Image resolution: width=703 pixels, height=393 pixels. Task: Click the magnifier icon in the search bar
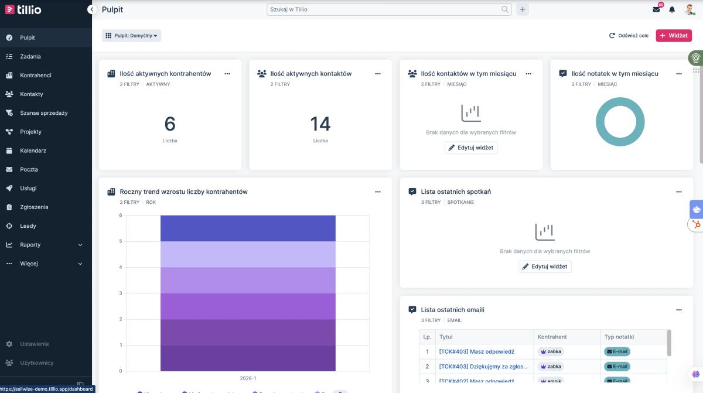[505, 9]
